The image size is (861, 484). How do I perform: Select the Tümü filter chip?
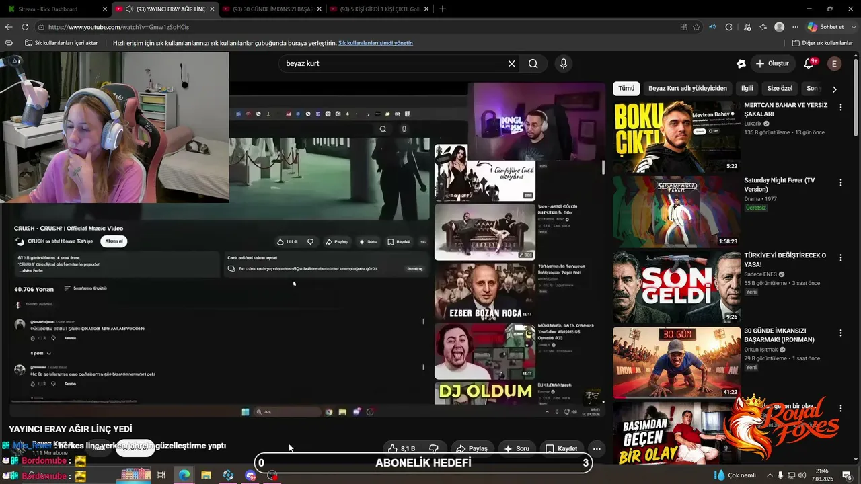[x=626, y=89]
